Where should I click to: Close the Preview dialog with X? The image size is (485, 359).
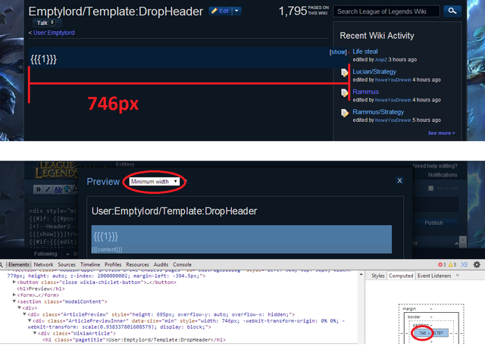[399, 180]
